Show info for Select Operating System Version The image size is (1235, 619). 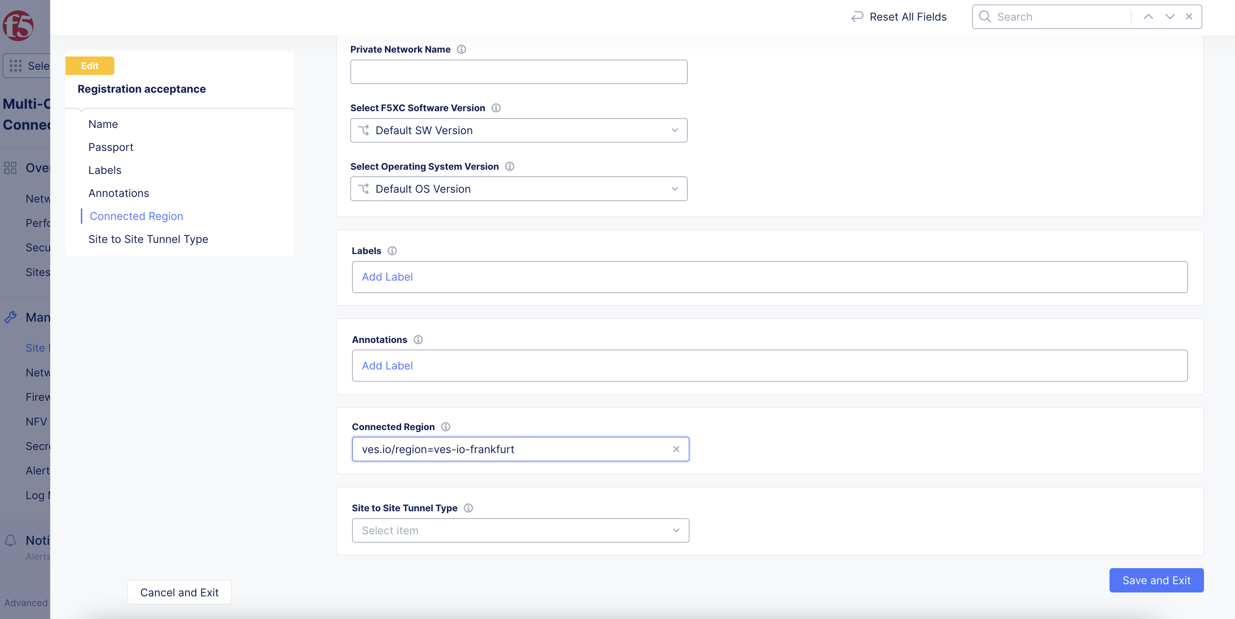510,166
